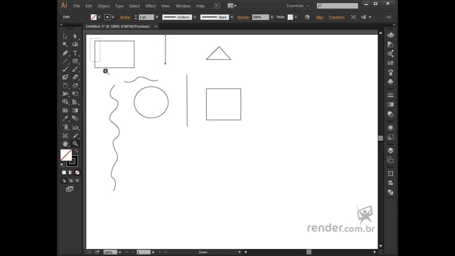This screenshot has height=256, width=455.
Task: Set paint mode to Gradient button
Action: [70, 172]
